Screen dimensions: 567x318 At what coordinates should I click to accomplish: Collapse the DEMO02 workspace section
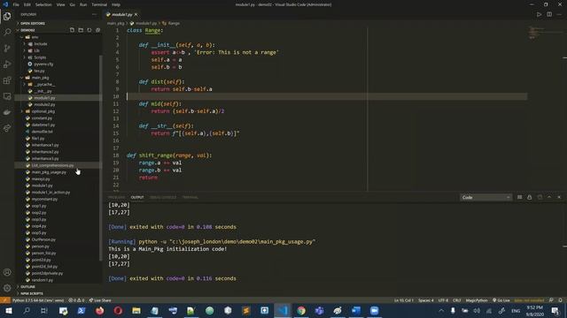click(27, 30)
